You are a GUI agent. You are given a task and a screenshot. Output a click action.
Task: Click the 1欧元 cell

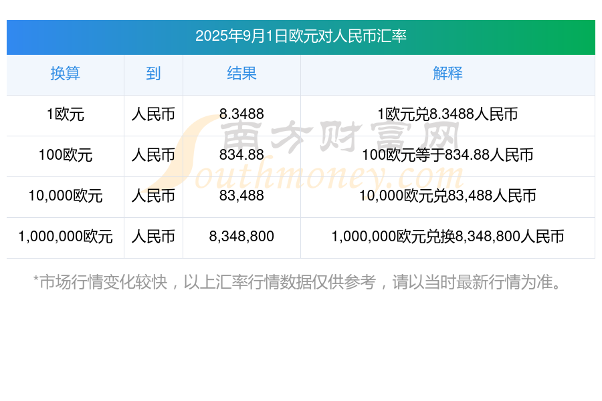click(x=66, y=114)
